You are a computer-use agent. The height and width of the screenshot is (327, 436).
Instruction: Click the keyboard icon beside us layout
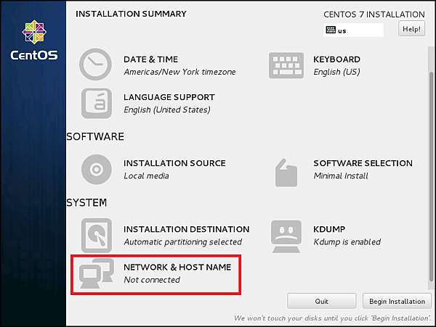coord(331,30)
